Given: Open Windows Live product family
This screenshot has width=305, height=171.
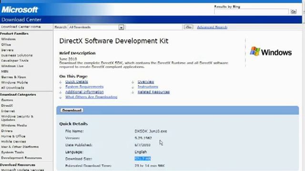Looking at the screenshot, I should click(12, 66).
